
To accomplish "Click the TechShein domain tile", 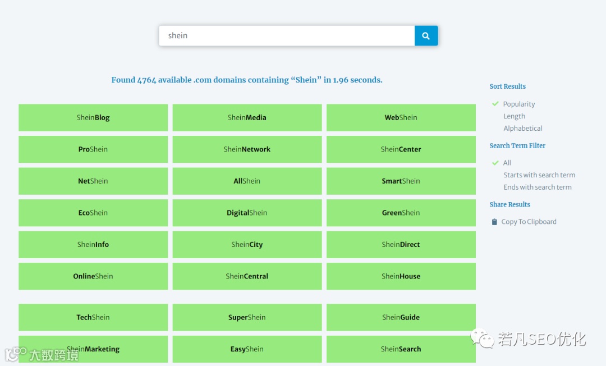I will [x=93, y=317].
